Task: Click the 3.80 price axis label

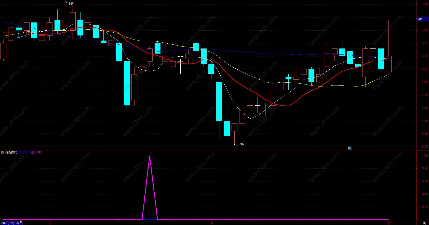Action: click(425, 30)
